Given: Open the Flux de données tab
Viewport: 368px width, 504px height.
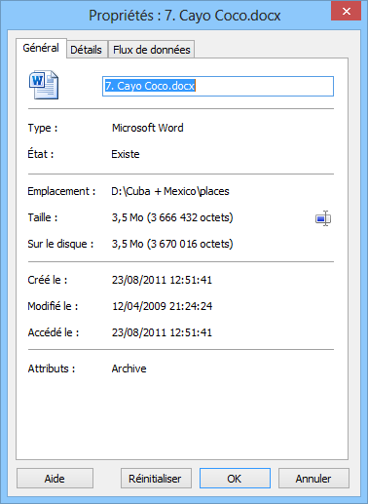Looking at the screenshot, I should (x=152, y=50).
